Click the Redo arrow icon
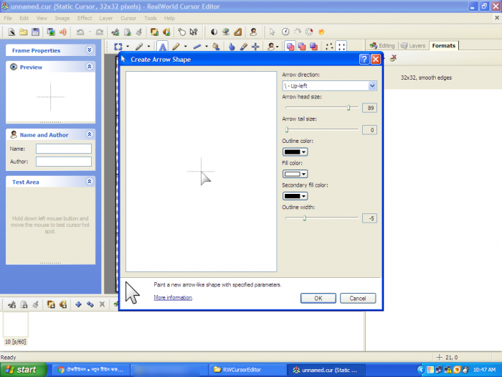Image resolution: width=502 pixels, height=377 pixels. pyautogui.click(x=100, y=32)
